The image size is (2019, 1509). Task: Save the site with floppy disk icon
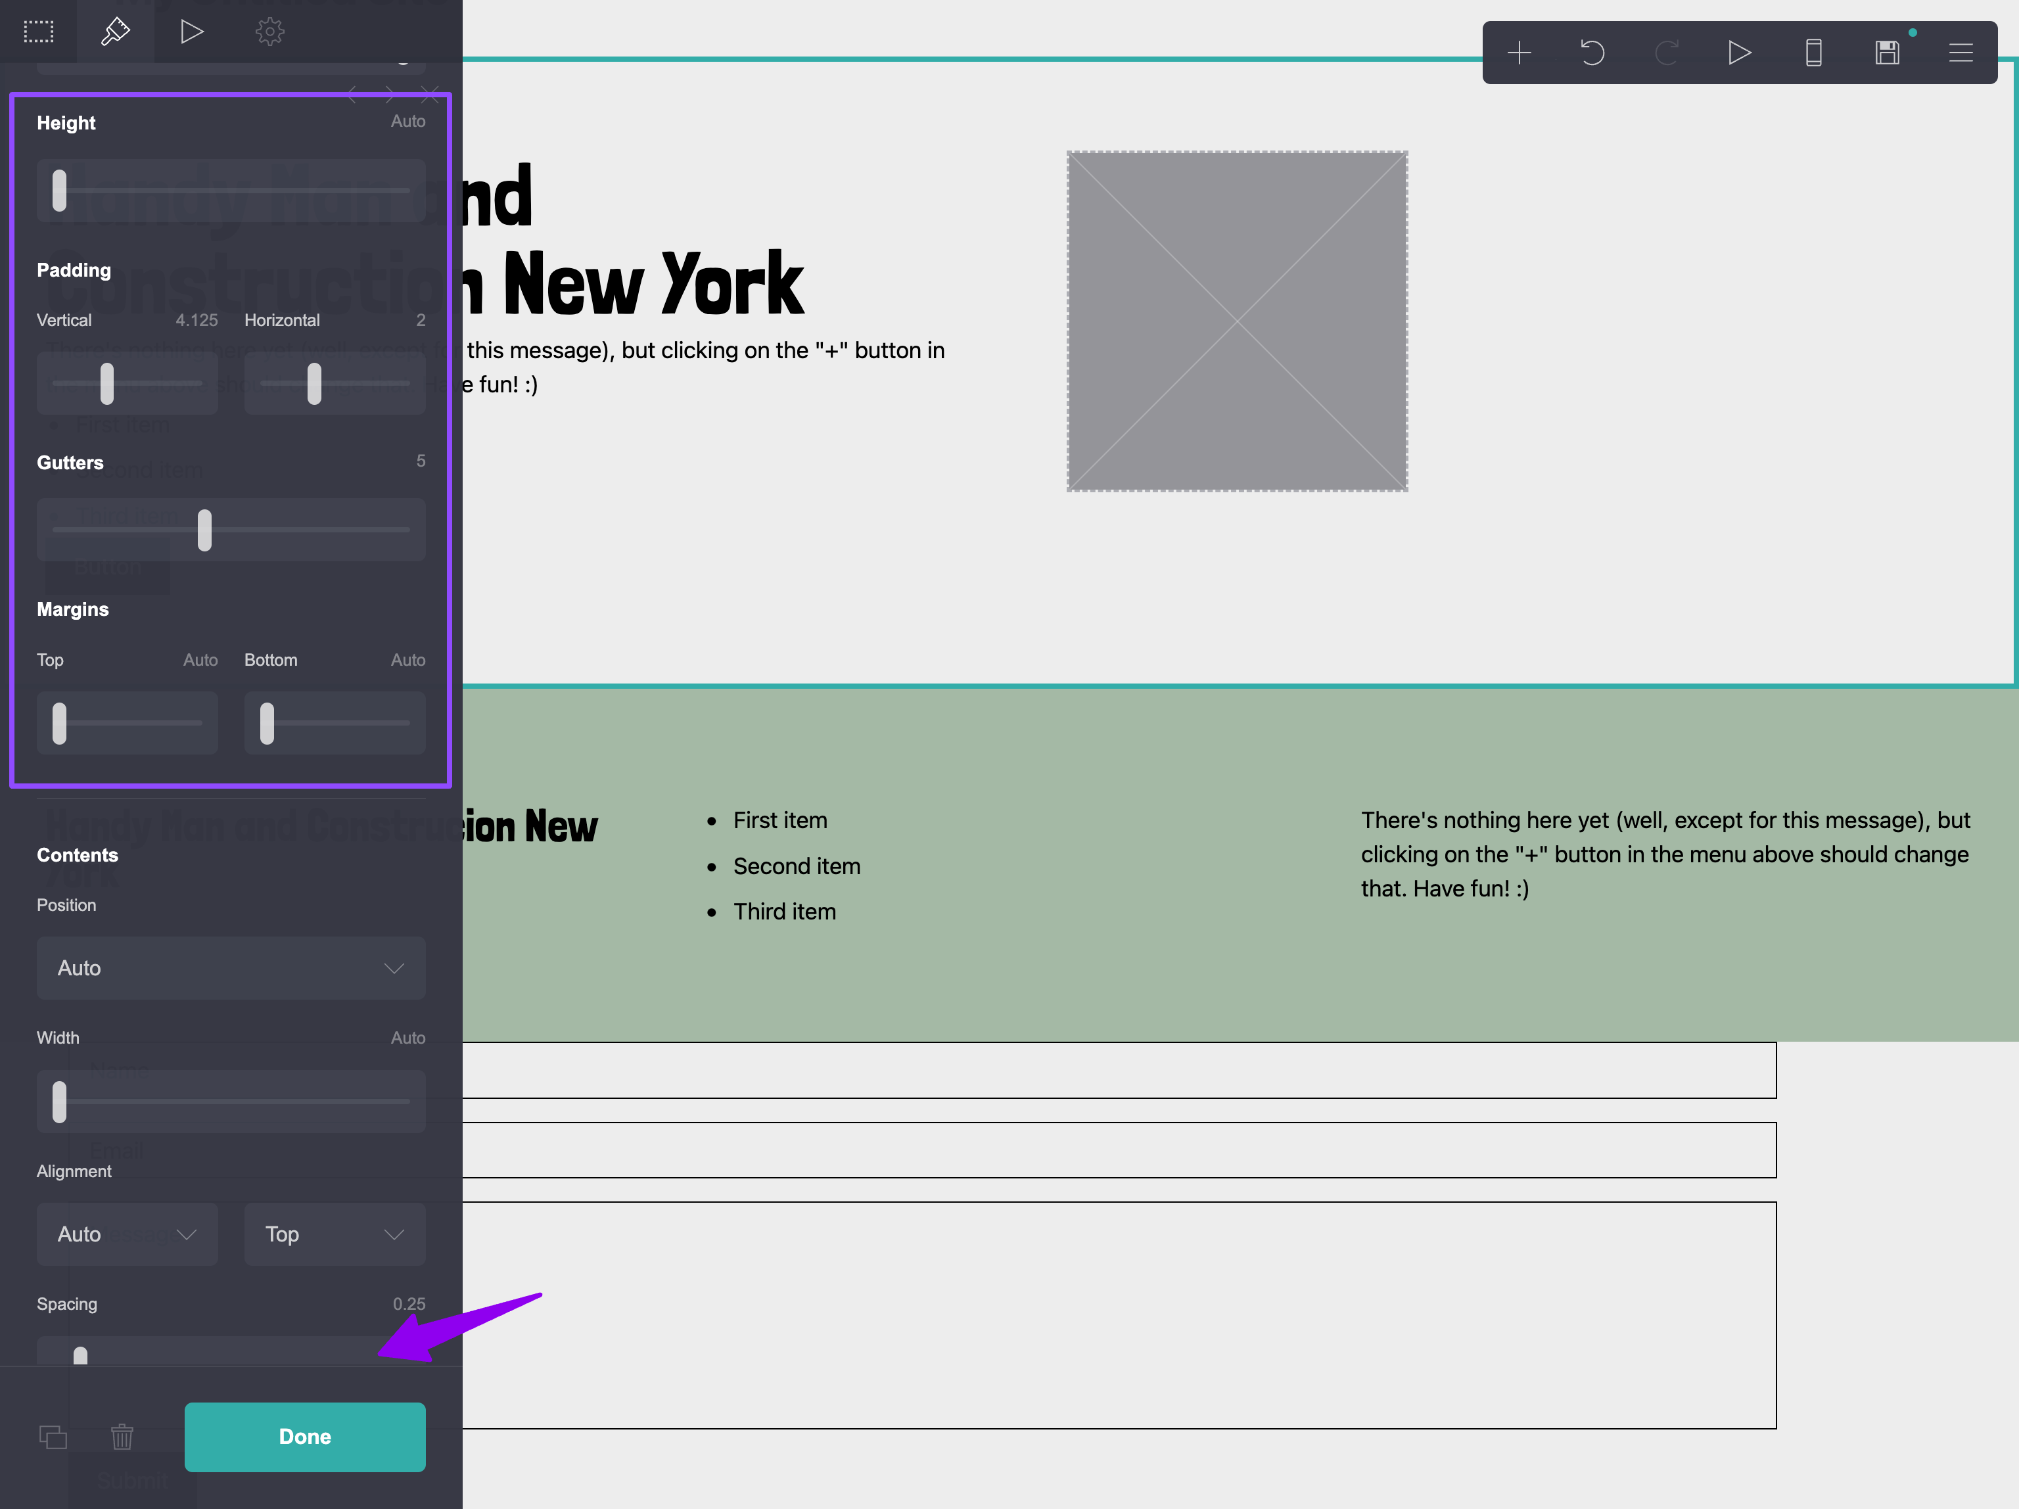tap(1888, 53)
